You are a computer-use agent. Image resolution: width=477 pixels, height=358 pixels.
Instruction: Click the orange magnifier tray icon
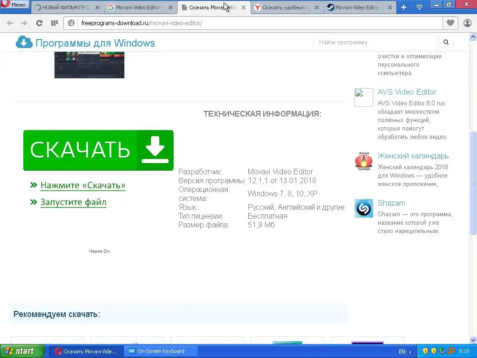click(x=451, y=351)
